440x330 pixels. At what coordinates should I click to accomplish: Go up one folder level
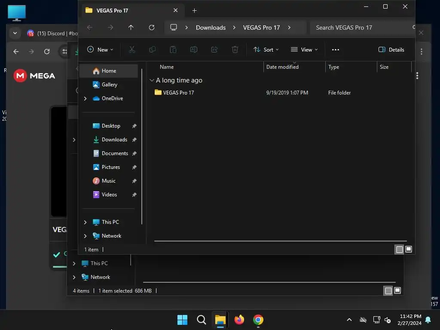(131, 27)
